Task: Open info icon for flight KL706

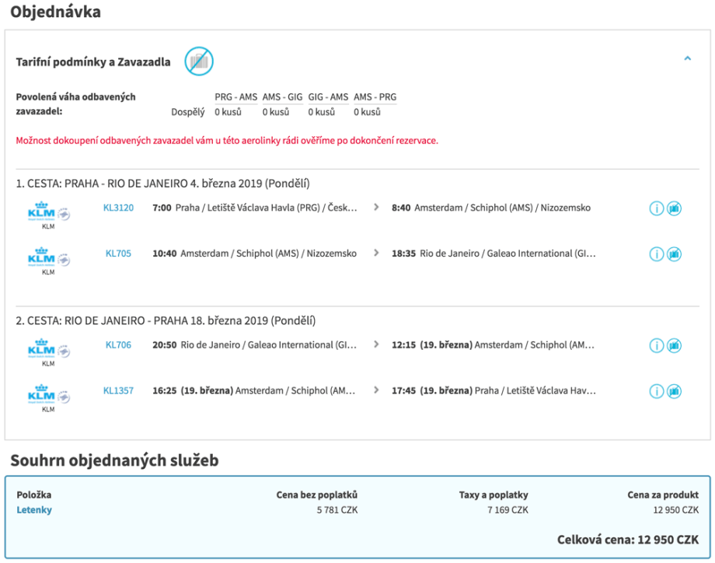Action: [x=657, y=345]
